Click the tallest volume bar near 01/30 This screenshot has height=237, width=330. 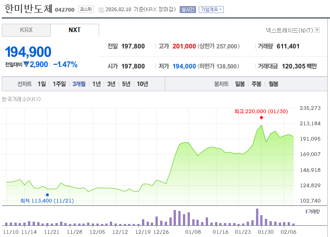point(257,217)
